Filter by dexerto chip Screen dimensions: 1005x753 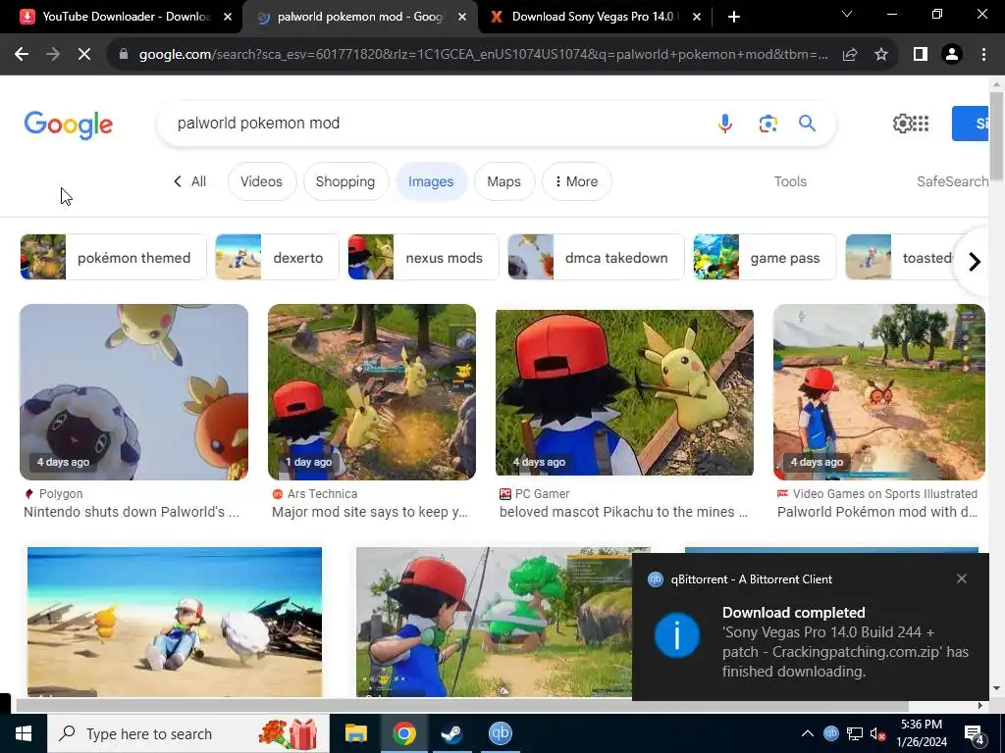277,258
